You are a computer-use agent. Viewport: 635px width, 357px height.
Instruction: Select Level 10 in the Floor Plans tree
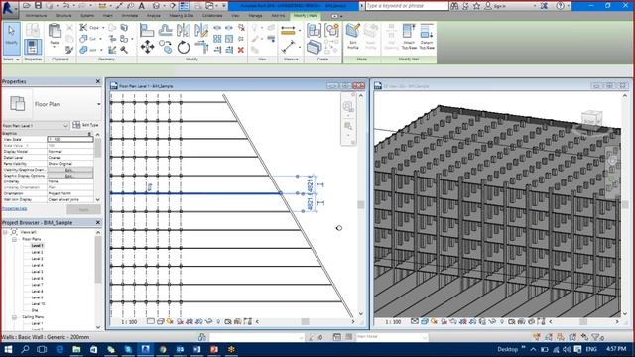38,304
